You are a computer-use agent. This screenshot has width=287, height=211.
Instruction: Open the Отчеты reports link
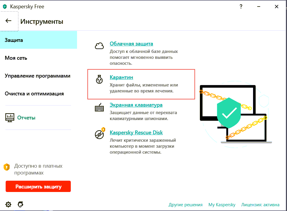26,118
